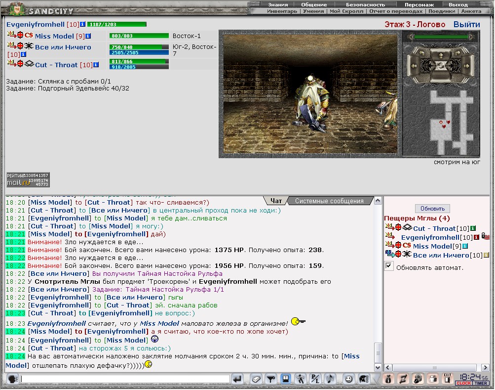
Task: Click the CS clan icon beside Miss Model in party list
Action: [29, 35]
